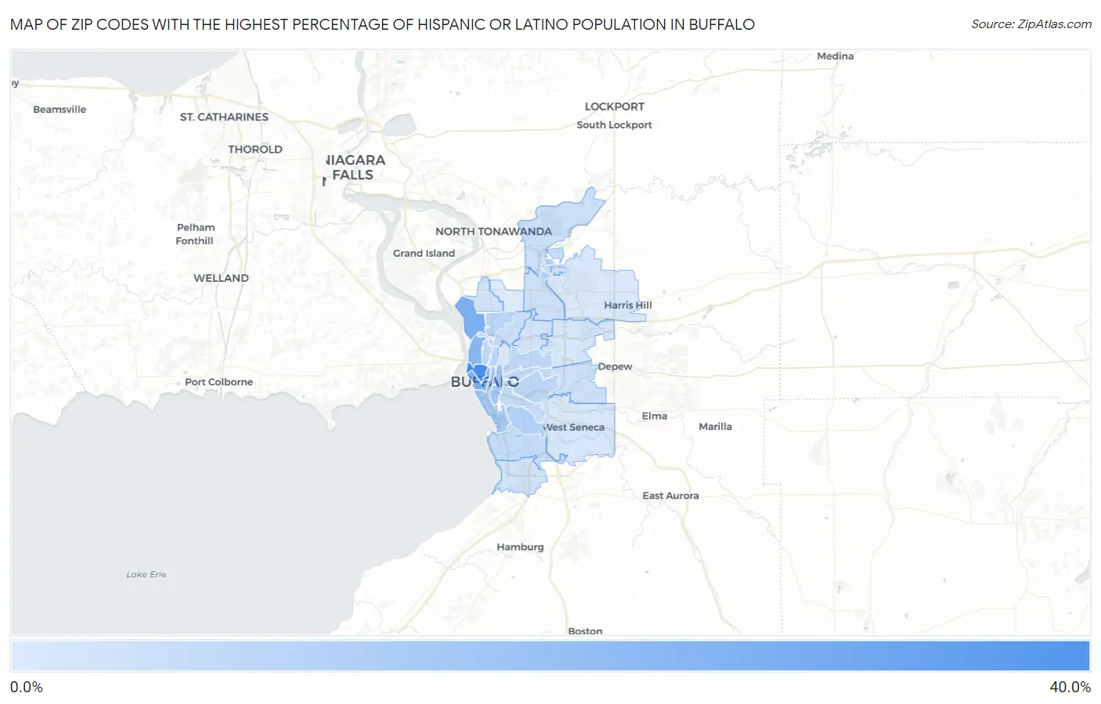Click the West Seneca label

coord(575,428)
